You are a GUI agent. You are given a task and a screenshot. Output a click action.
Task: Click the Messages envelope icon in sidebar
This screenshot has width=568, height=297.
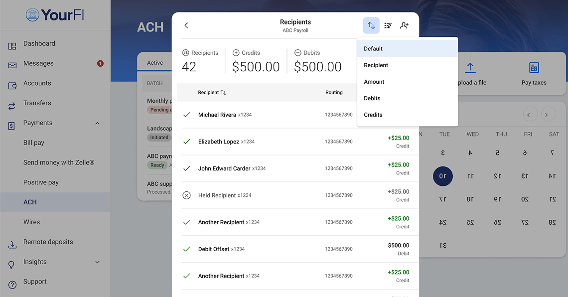[12, 63]
